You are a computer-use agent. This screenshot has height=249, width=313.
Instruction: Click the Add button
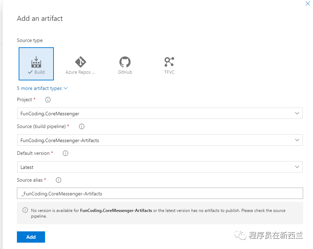pos(31,237)
